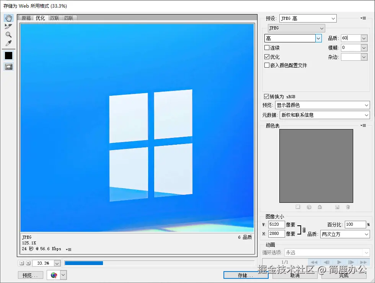Click the 模糊 0 input field

351,48
